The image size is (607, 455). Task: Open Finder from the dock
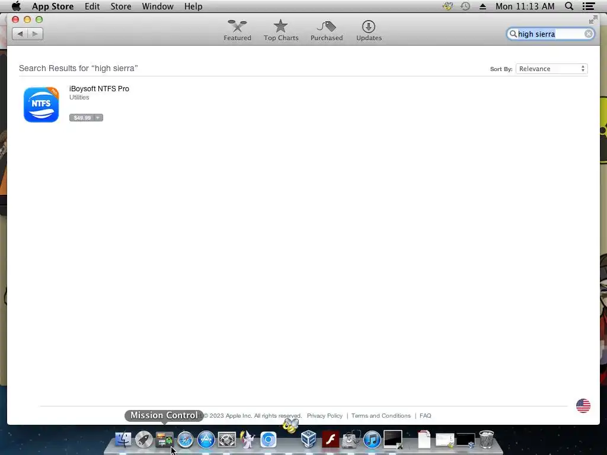(x=123, y=440)
